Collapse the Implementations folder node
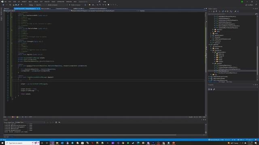The width and height of the screenshot is (259, 145). [213, 52]
